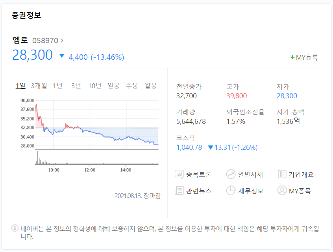333x252 pixels.
Task: Click the 기업개요 list icon
Action: coord(282,175)
